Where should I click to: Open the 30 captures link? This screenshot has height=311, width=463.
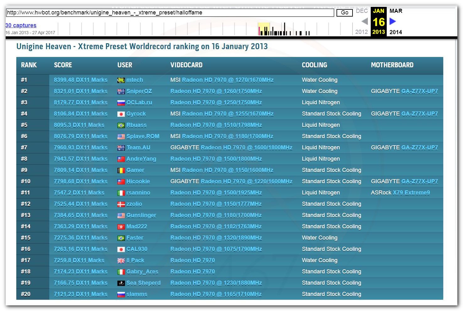pos(21,25)
